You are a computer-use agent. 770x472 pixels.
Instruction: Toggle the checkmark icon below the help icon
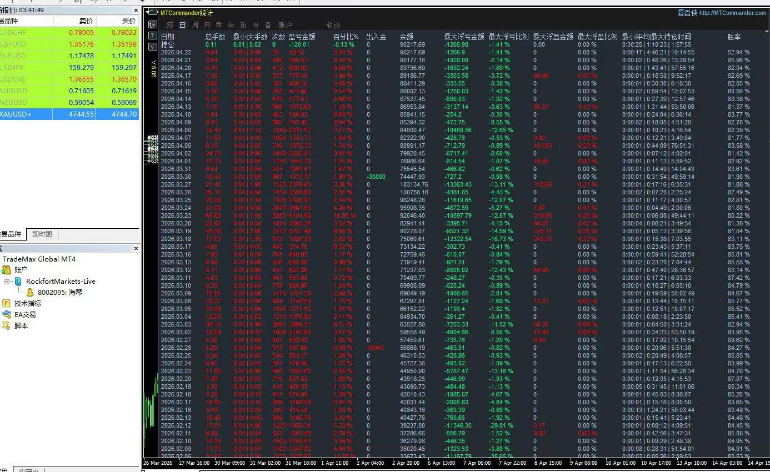click(x=153, y=47)
